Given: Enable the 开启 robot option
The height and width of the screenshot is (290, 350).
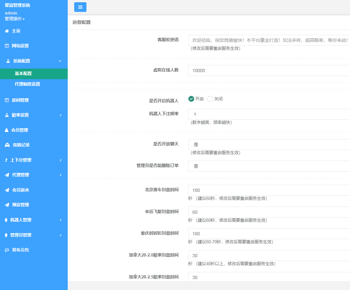Looking at the screenshot, I should [x=191, y=99].
